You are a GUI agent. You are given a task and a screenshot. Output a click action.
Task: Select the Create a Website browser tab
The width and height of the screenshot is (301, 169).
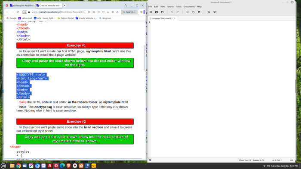coord(49,6)
